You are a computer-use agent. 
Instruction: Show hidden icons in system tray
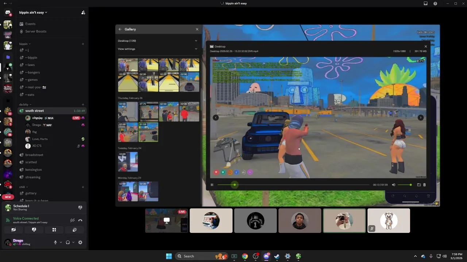[x=415, y=256]
